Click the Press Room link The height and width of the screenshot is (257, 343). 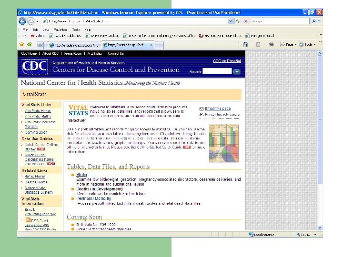(x=72, y=53)
